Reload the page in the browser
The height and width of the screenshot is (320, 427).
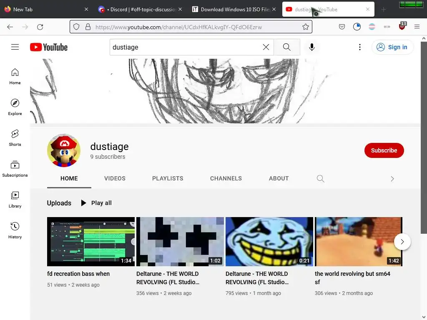click(40, 27)
